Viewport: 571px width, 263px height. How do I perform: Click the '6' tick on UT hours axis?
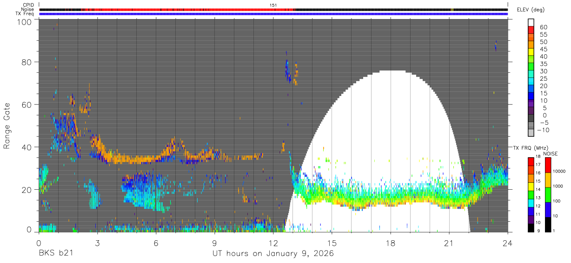[x=156, y=243]
